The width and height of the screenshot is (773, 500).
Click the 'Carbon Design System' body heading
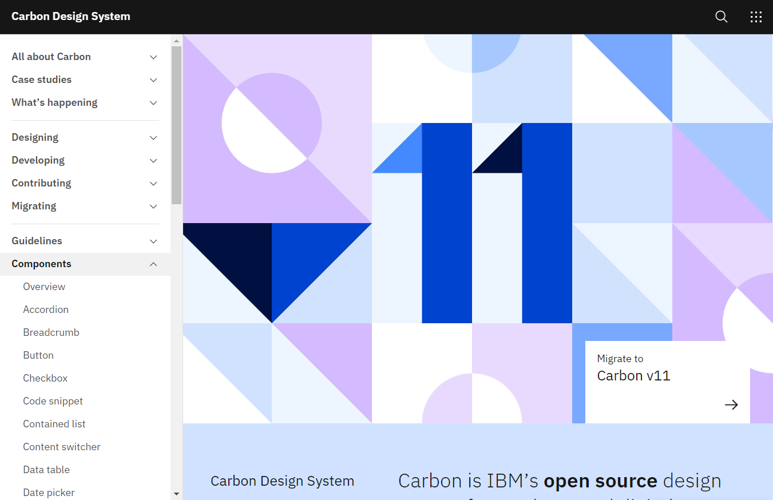point(282,481)
